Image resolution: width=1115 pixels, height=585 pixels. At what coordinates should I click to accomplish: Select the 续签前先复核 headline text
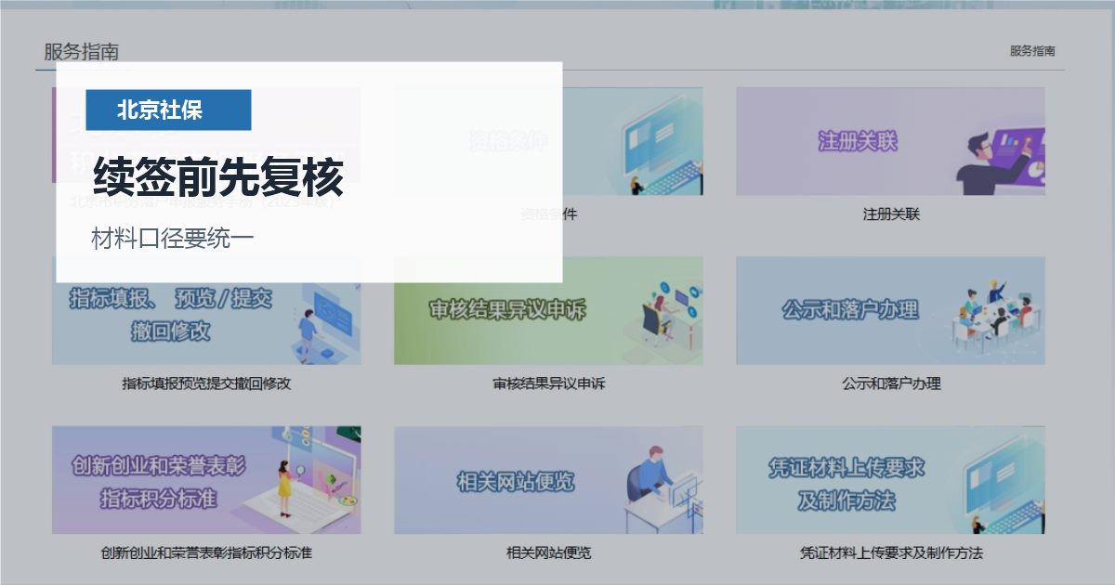218,176
